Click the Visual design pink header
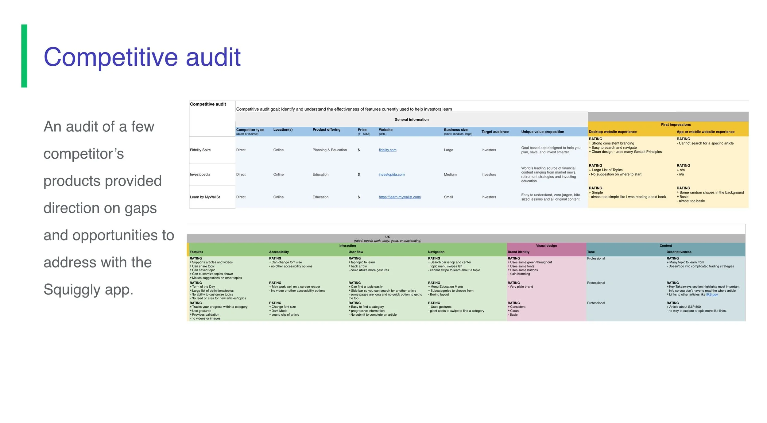Image resolution: width=767 pixels, height=423 pixels. pos(546,246)
